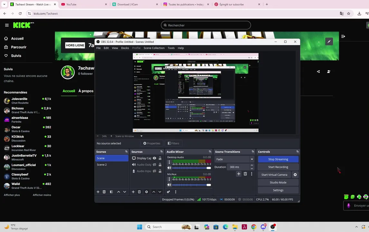Open scene filters icon in Scenes panel
The image size is (369, 232).
click(x=111, y=192)
